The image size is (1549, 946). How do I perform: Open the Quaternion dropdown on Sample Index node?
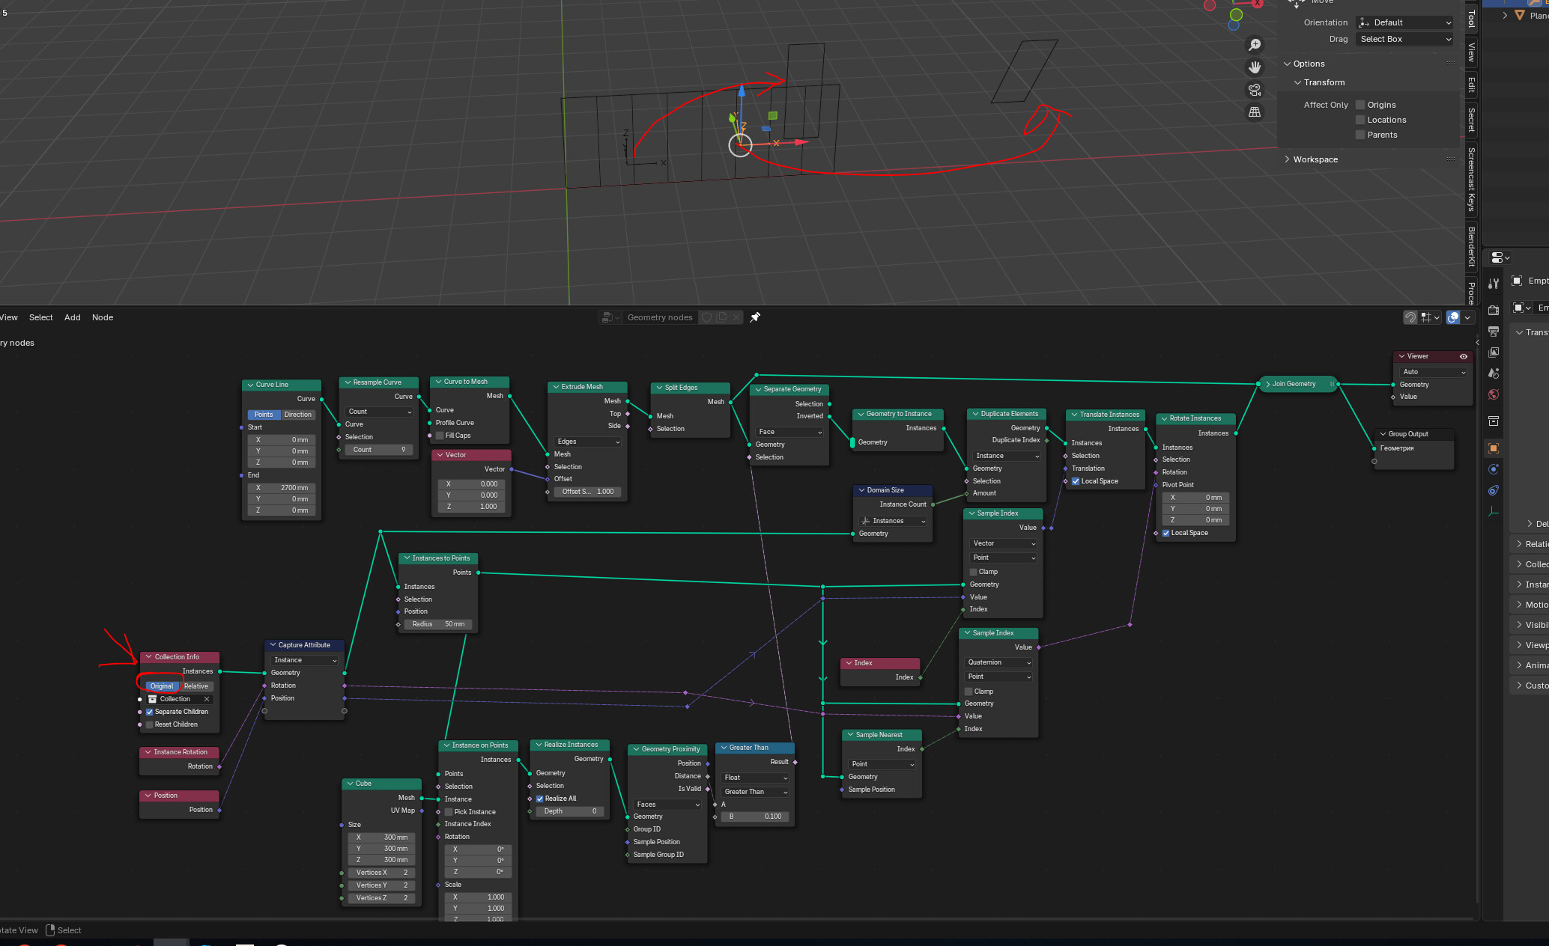coord(998,662)
